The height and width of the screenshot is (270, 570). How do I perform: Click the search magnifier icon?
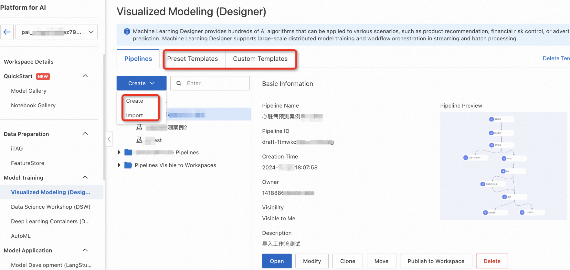179,83
